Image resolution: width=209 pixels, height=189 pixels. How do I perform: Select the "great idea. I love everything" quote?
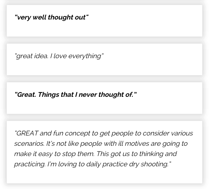(59, 56)
